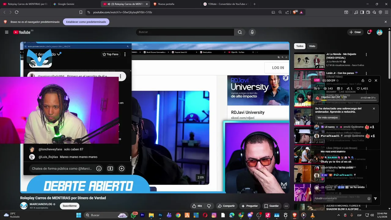Open plus icon in live chat input
This screenshot has width=391, height=220.
122,168
